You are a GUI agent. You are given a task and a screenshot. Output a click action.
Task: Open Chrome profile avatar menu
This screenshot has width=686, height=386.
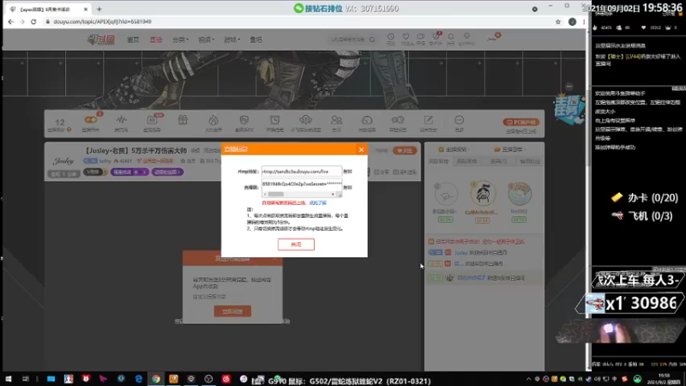[572, 21]
